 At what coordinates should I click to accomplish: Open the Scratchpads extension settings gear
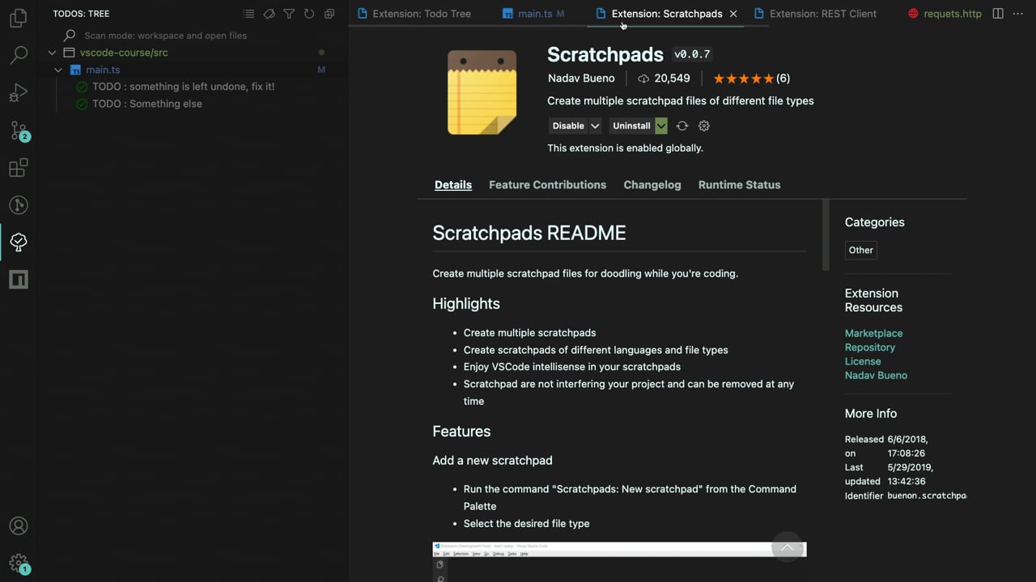(x=704, y=126)
